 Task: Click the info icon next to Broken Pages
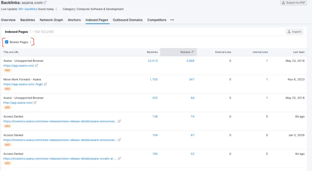(30, 42)
